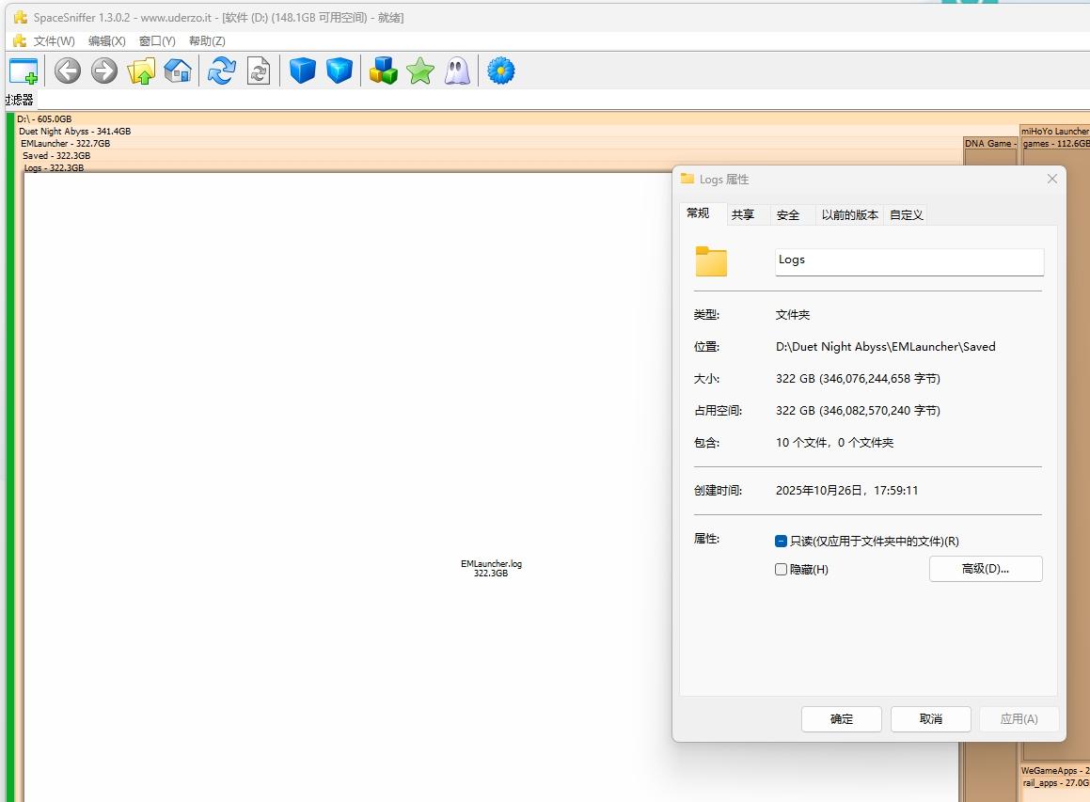Toggle the ghost free space icon
The height and width of the screenshot is (802, 1090).
point(457,71)
